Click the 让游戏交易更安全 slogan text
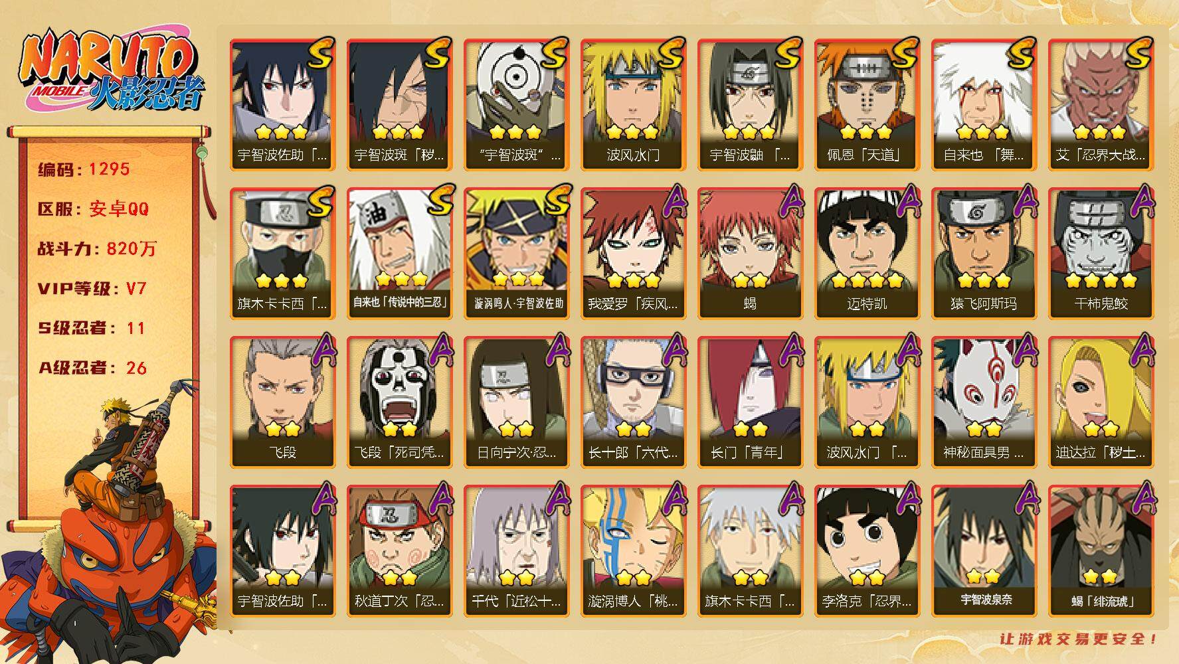This screenshot has height=664, width=1179. [x=1079, y=639]
